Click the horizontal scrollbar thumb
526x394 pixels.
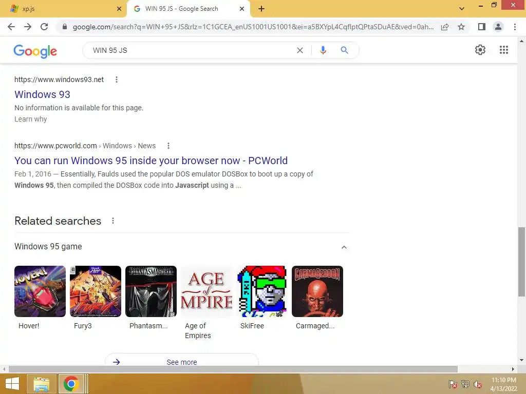point(233,369)
